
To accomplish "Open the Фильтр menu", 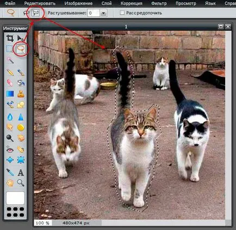I will tap(159, 3).
